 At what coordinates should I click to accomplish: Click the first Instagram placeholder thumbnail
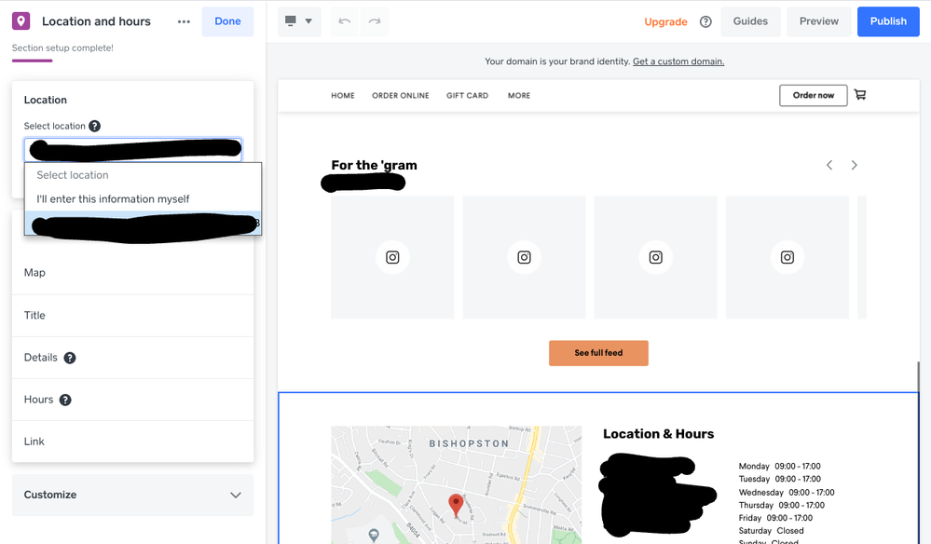pos(392,257)
